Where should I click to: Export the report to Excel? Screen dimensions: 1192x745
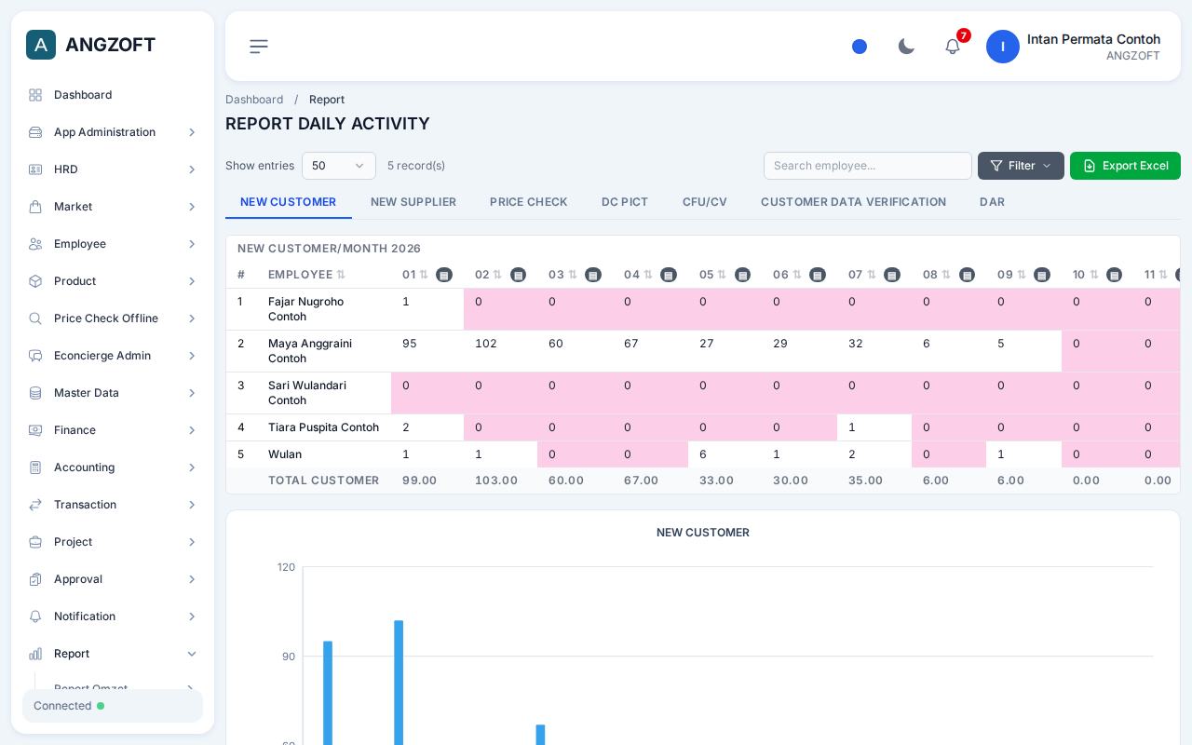tap(1125, 166)
